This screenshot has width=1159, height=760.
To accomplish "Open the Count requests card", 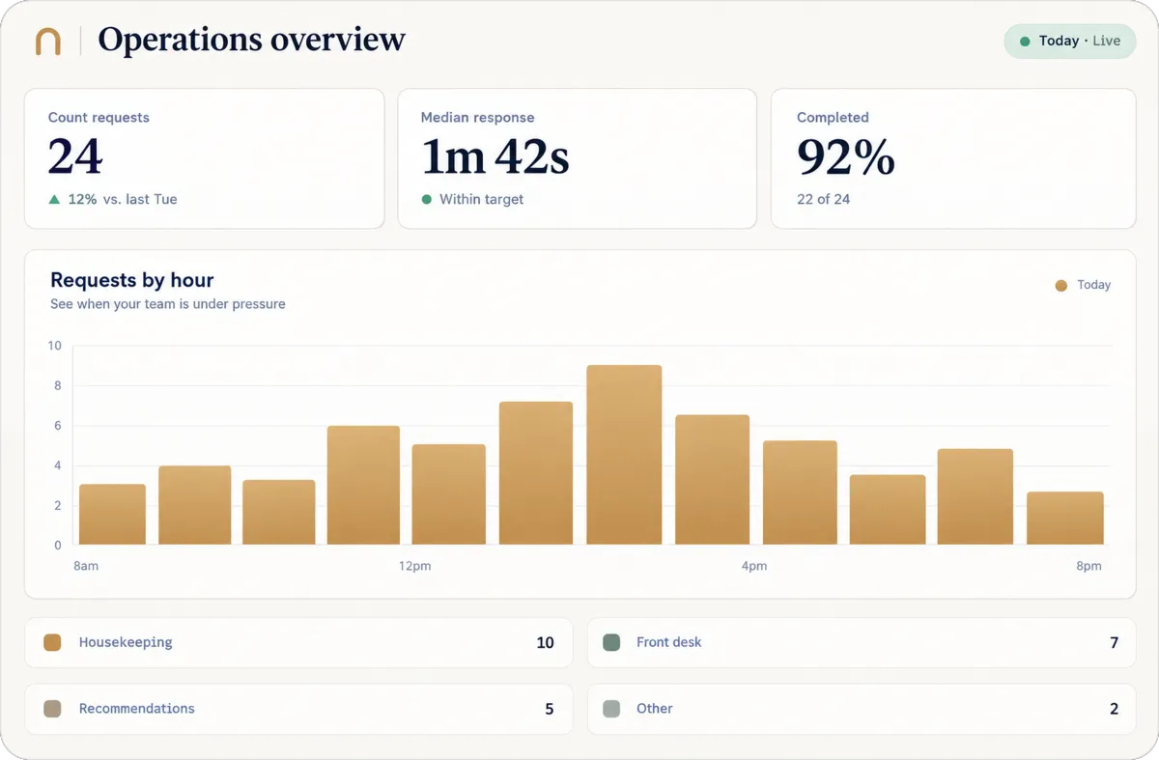I will (205, 158).
